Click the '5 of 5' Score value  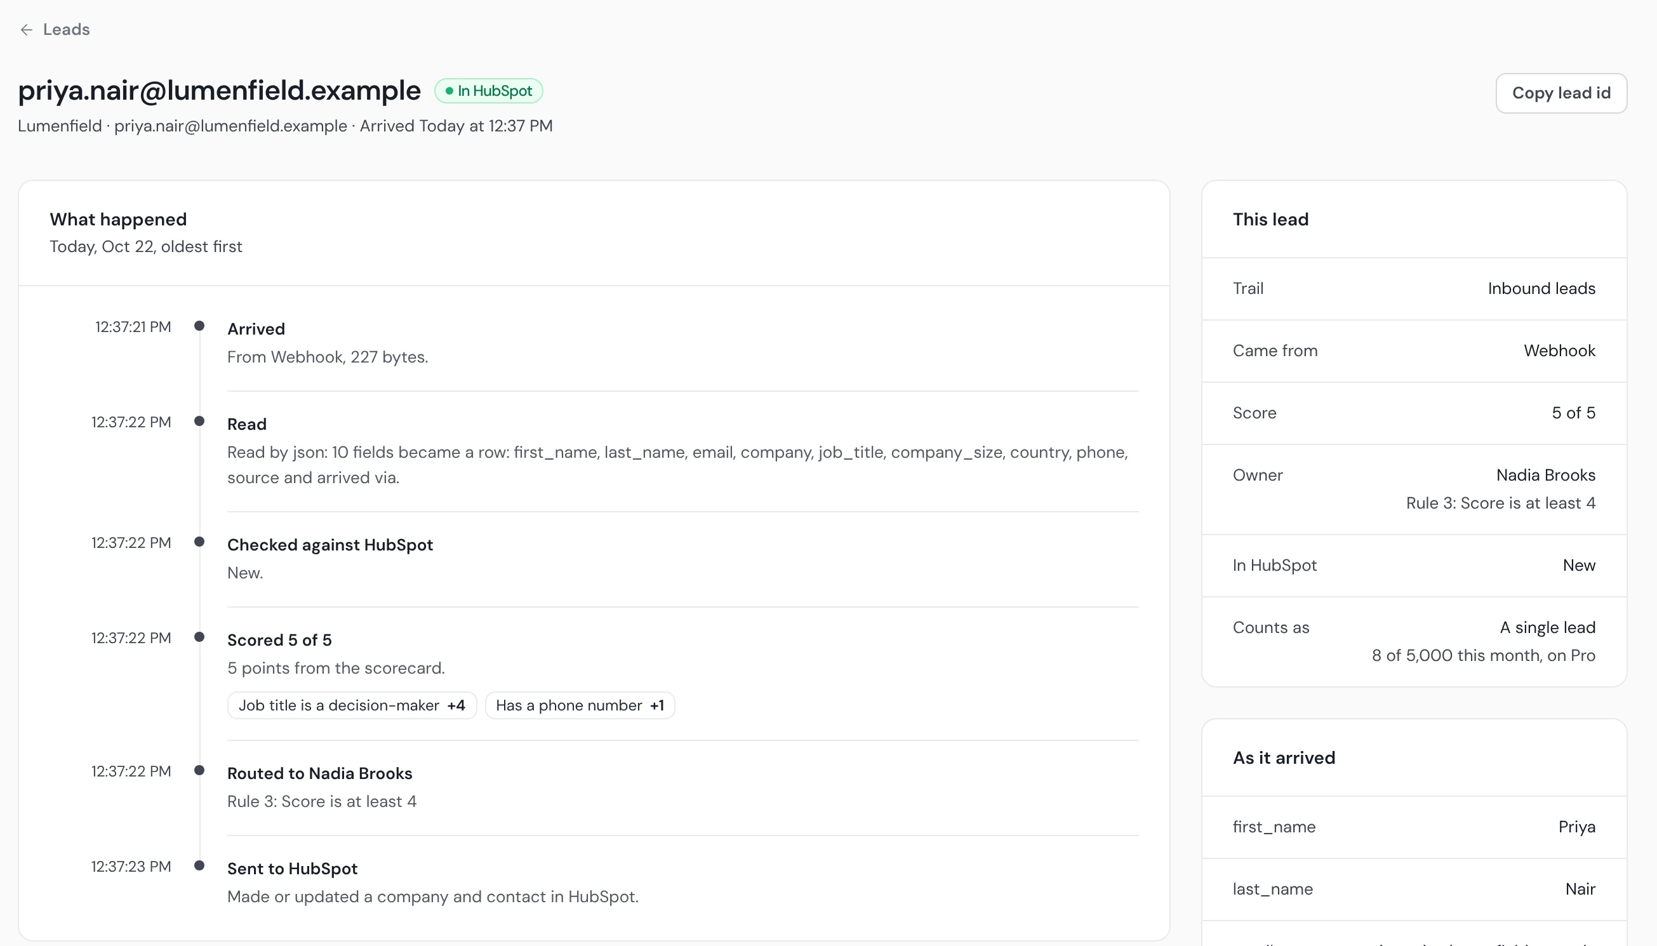point(1573,413)
